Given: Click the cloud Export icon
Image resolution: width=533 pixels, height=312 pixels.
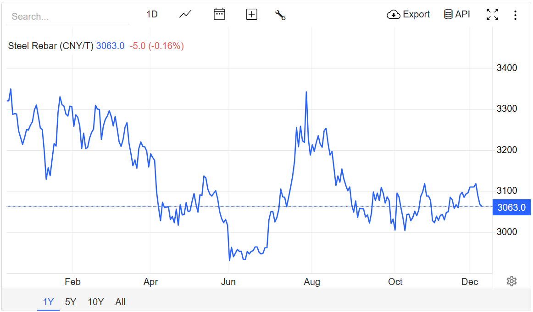Looking at the screenshot, I should pyautogui.click(x=394, y=15).
